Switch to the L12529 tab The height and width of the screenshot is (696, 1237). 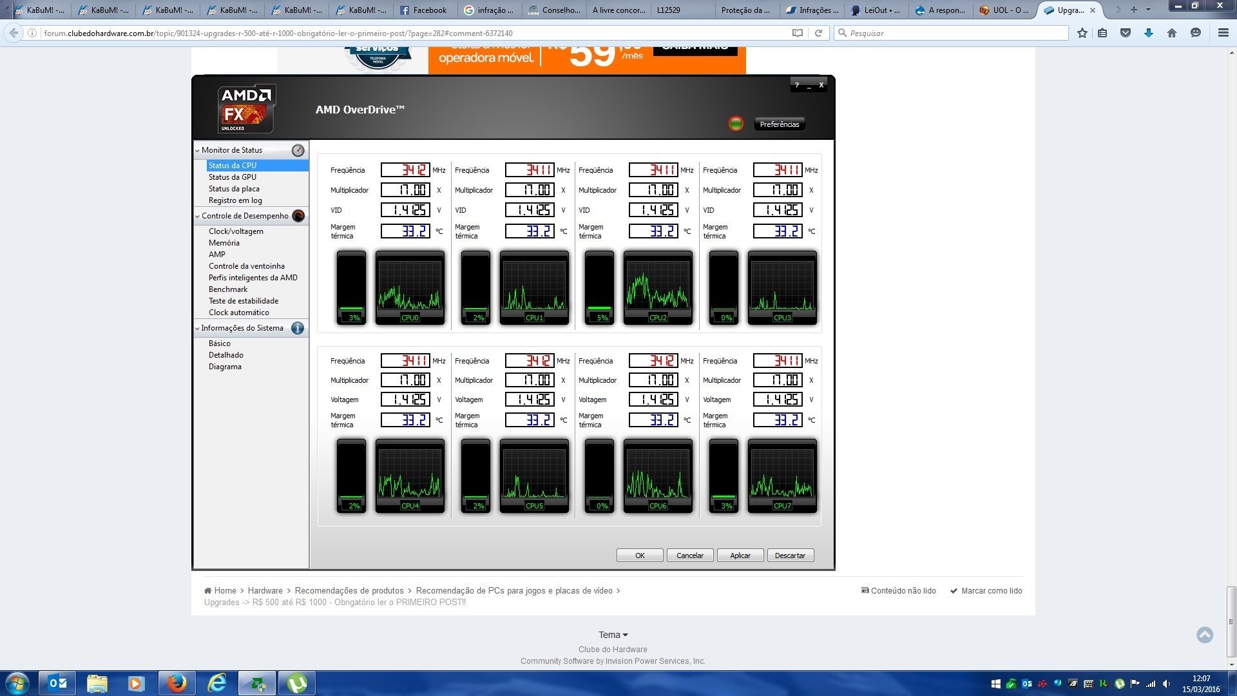point(682,10)
